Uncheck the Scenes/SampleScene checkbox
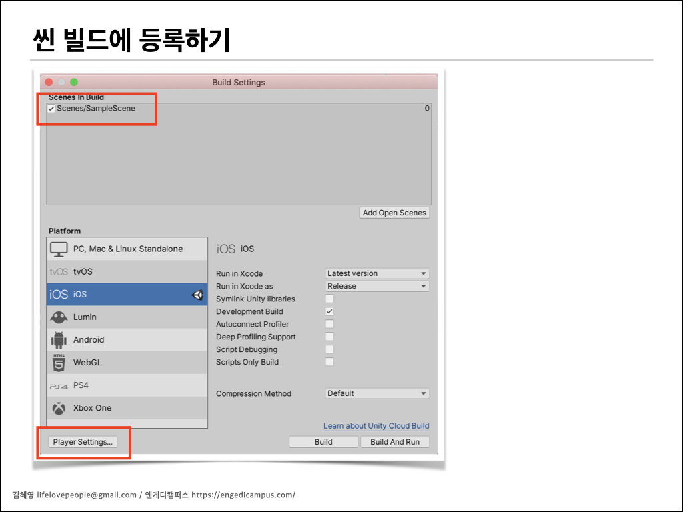 [51, 109]
